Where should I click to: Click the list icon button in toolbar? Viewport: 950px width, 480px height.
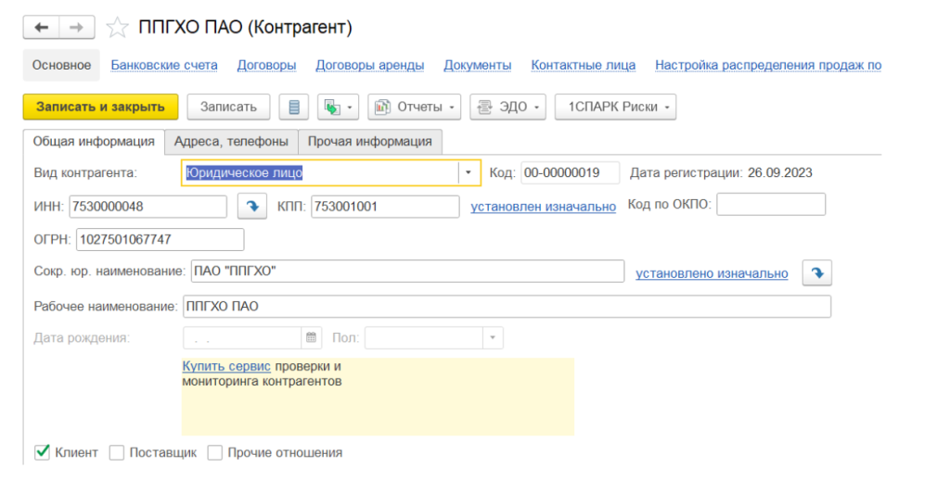[x=294, y=107]
